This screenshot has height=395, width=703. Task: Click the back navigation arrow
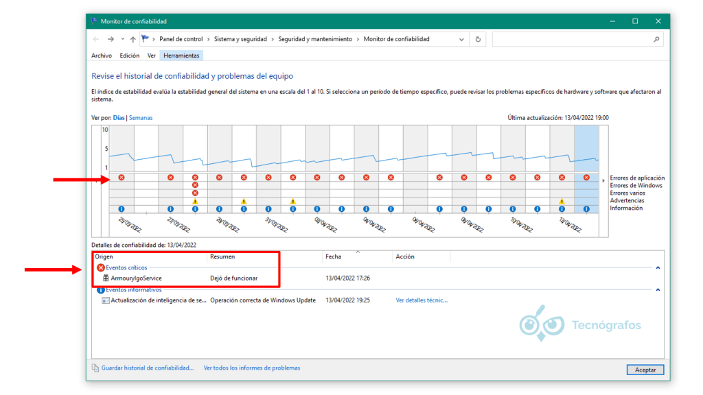pos(95,39)
